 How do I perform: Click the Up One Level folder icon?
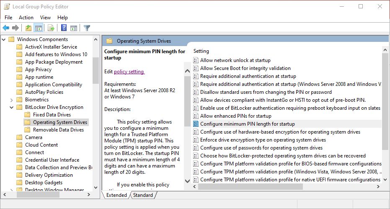28,28
